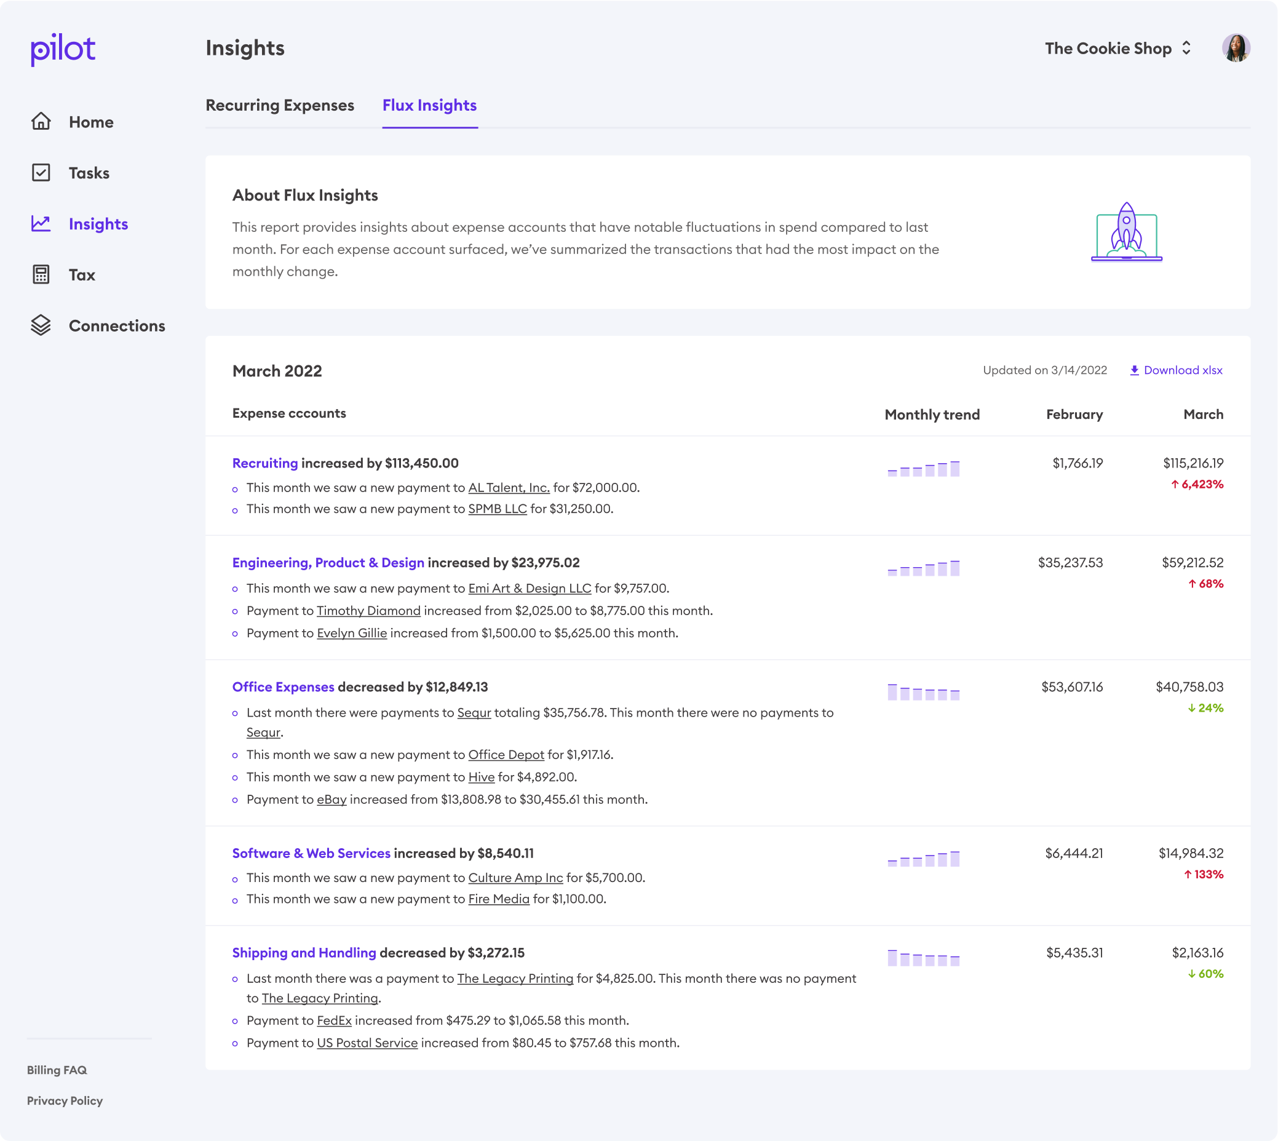This screenshot has height=1141, width=1278.
Task: Go to Home in sidebar
Action: pyautogui.click(x=91, y=122)
